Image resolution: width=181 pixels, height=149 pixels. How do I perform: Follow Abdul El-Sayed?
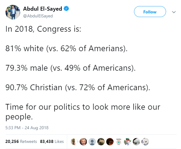coord(150,12)
